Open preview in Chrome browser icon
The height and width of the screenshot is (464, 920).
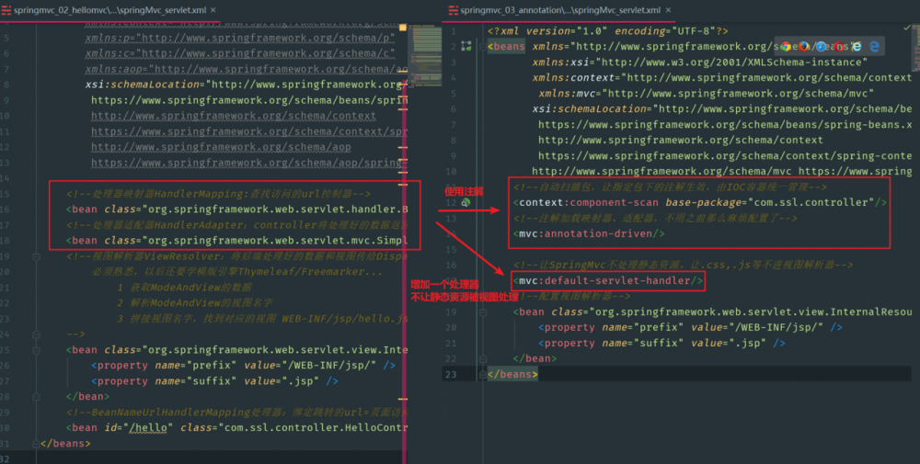tap(786, 46)
